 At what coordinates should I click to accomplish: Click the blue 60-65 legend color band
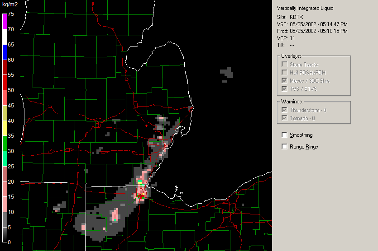(5, 52)
